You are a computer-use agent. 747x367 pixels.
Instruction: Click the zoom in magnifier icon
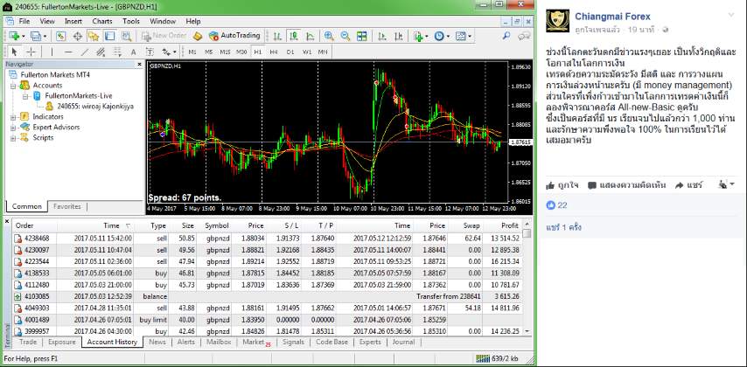[x=329, y=36]
